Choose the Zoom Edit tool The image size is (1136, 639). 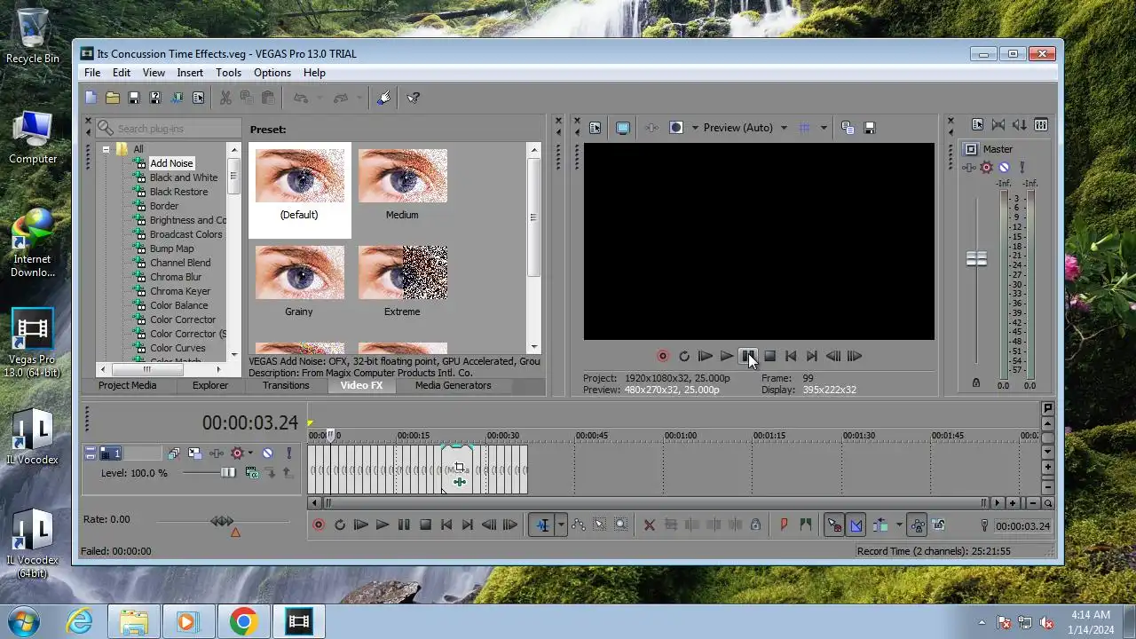click(620, 525)
